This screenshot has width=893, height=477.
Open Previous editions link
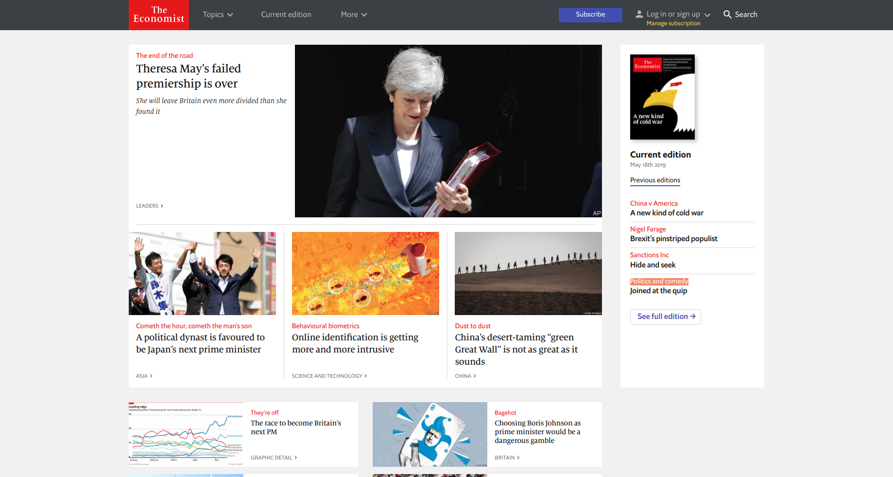655,180
